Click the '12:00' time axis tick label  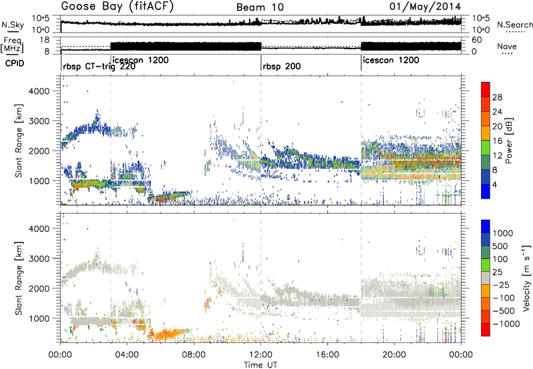coord(261,355)
